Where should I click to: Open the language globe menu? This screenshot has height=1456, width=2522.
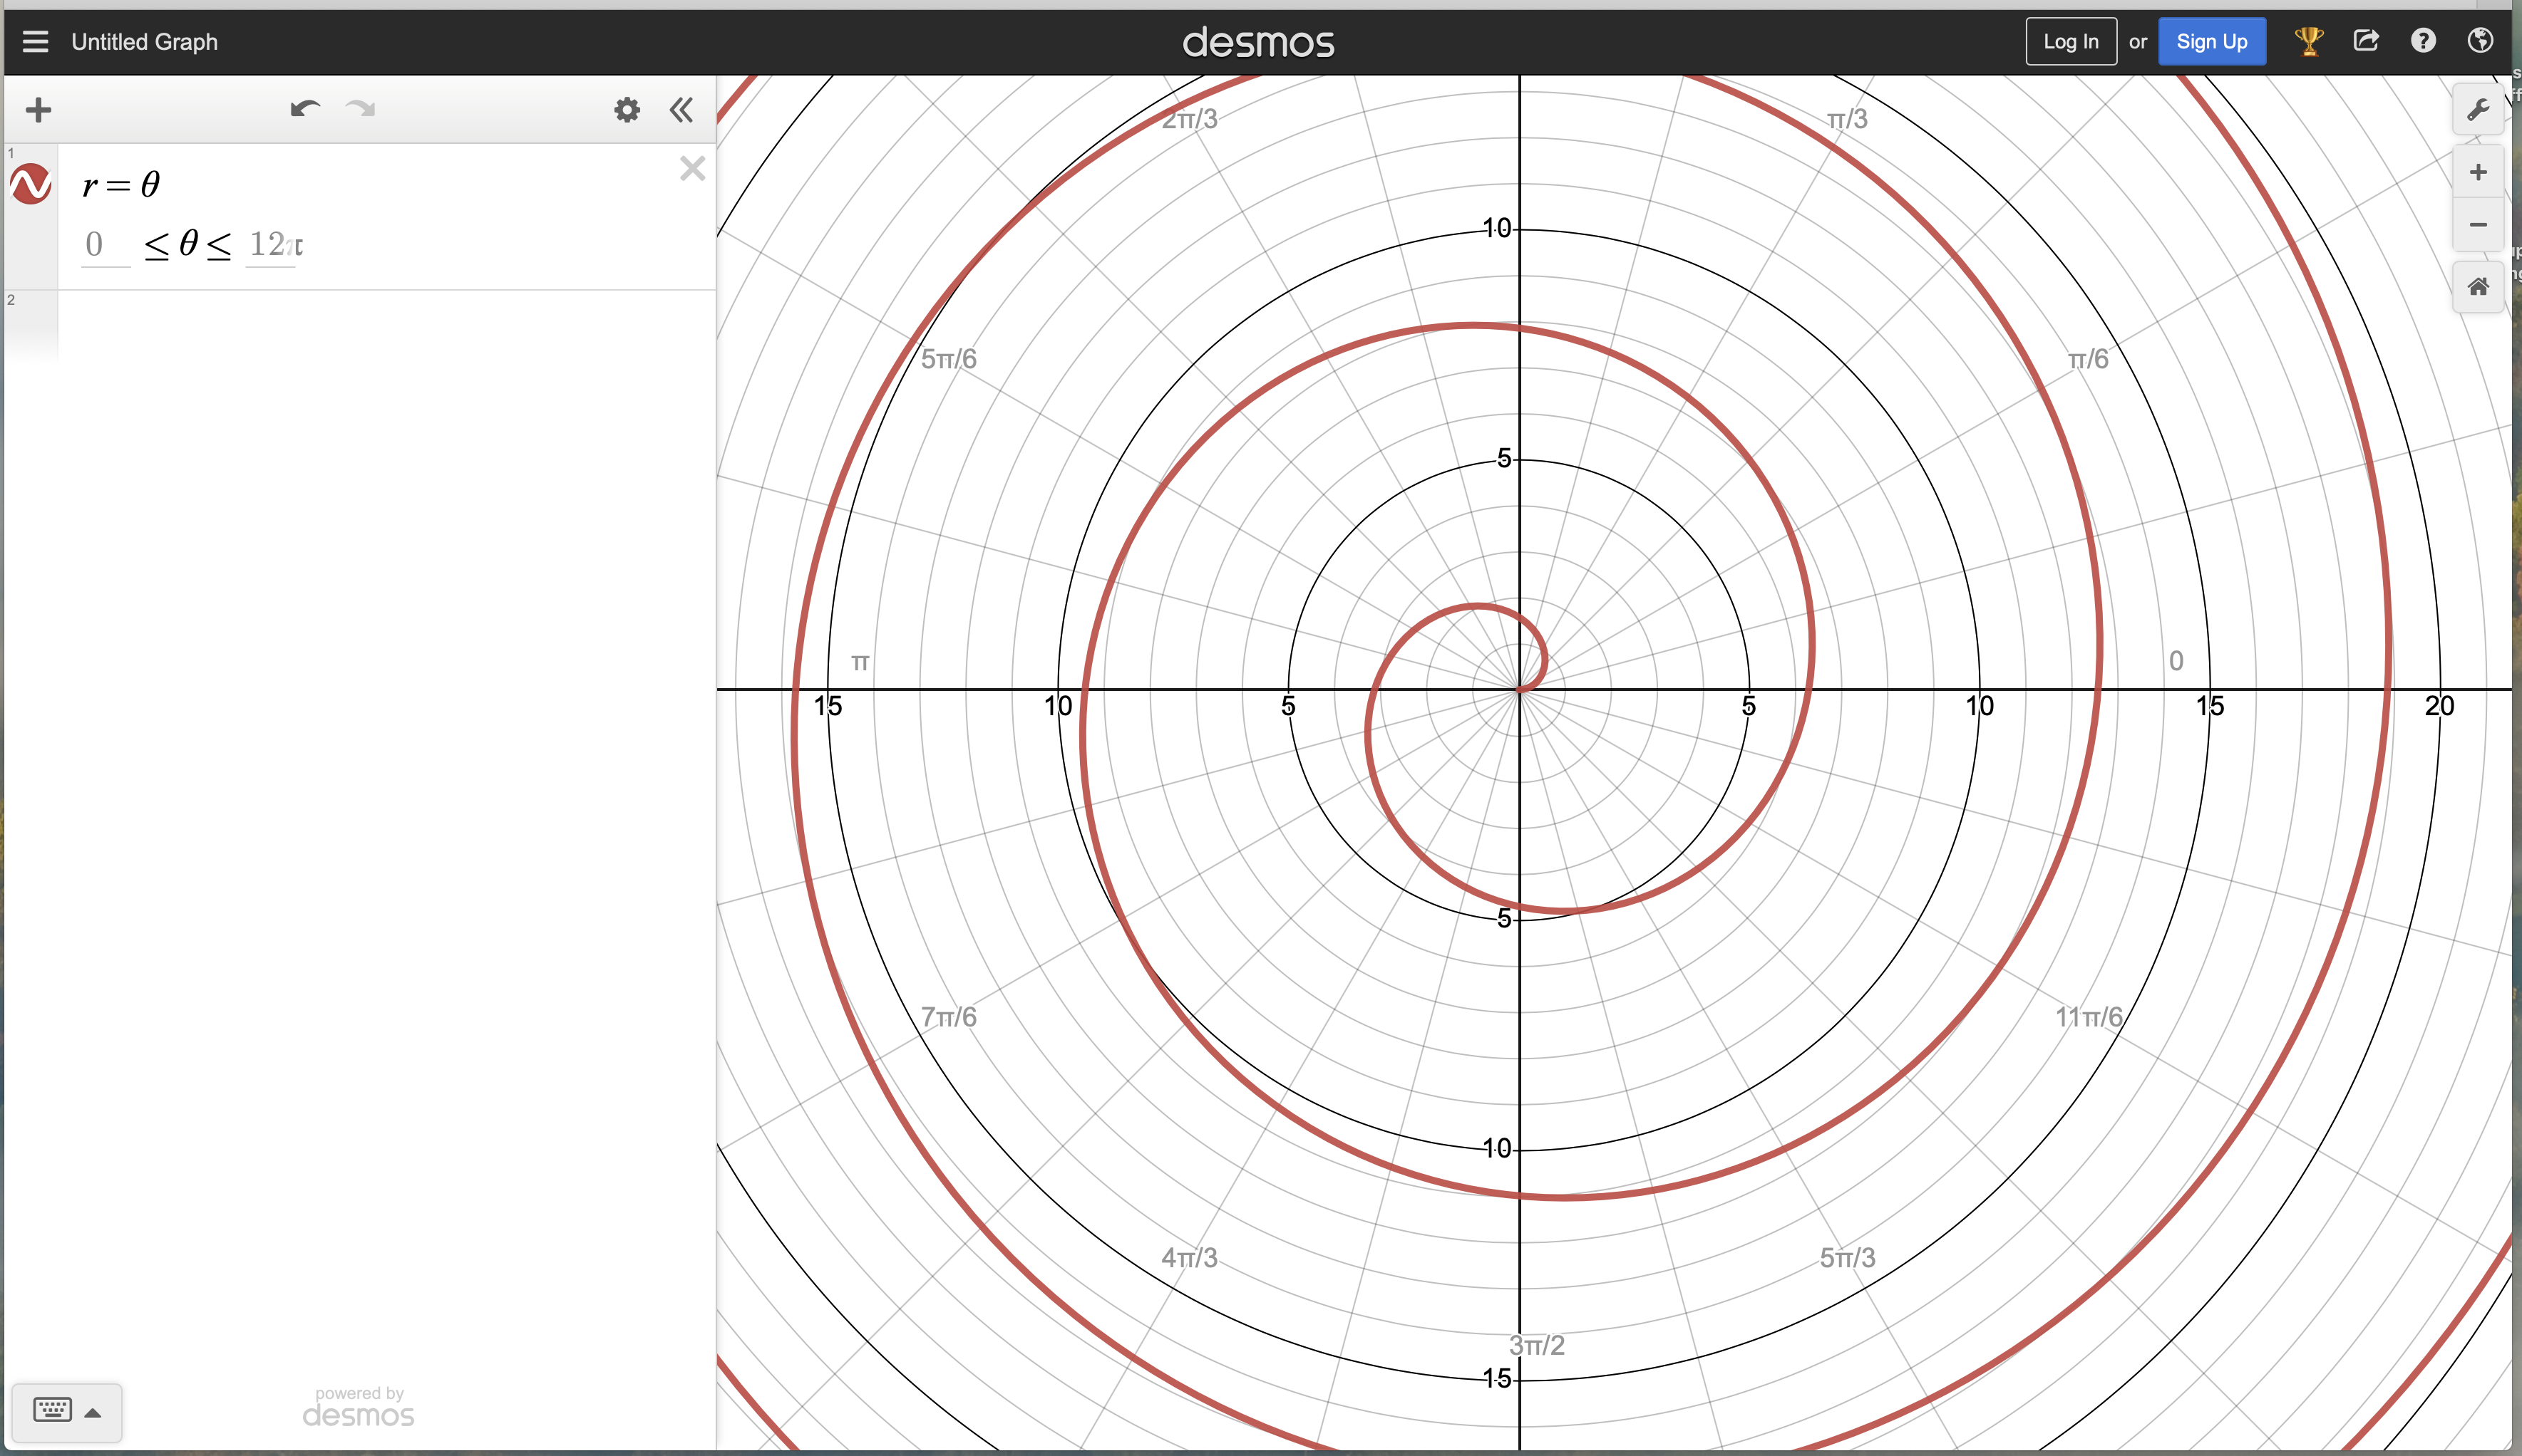pos(2480,41)
